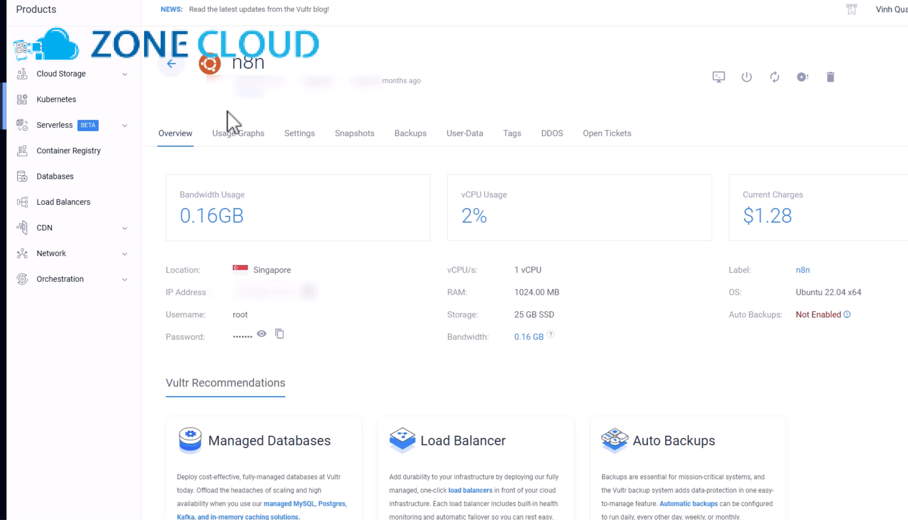Viewport: 908px width, 520px height.
Task: Open Load Balancers from the sidebar
Action: point(63,202)
